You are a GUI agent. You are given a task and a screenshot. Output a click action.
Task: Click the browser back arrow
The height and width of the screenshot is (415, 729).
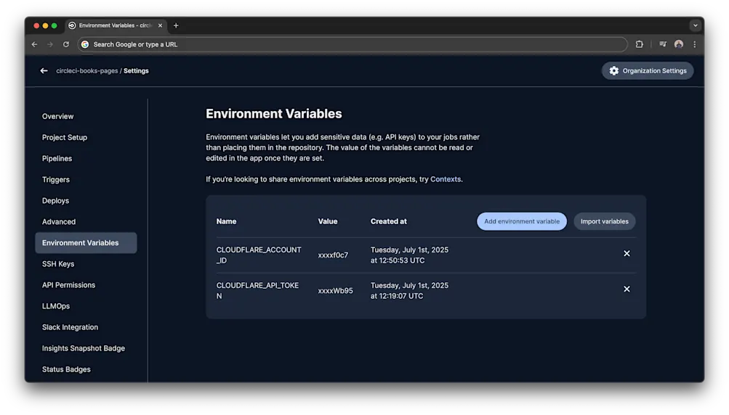pyautogui.click(x=34, y=44)
